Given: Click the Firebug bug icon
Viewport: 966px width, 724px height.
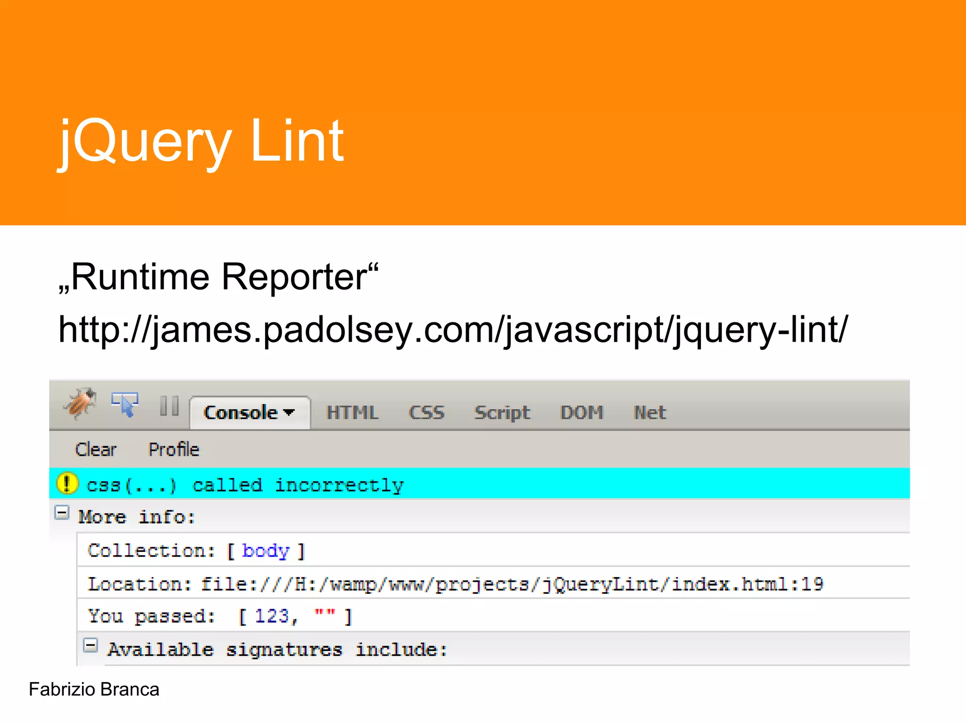Looking at the screenshot, I should tap(81, 404).
